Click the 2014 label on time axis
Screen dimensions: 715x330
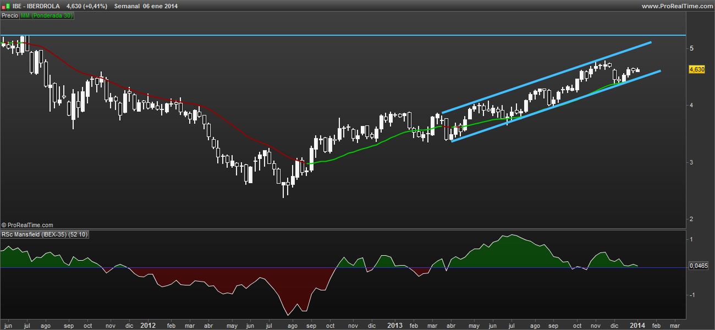[x=637, y=325]
